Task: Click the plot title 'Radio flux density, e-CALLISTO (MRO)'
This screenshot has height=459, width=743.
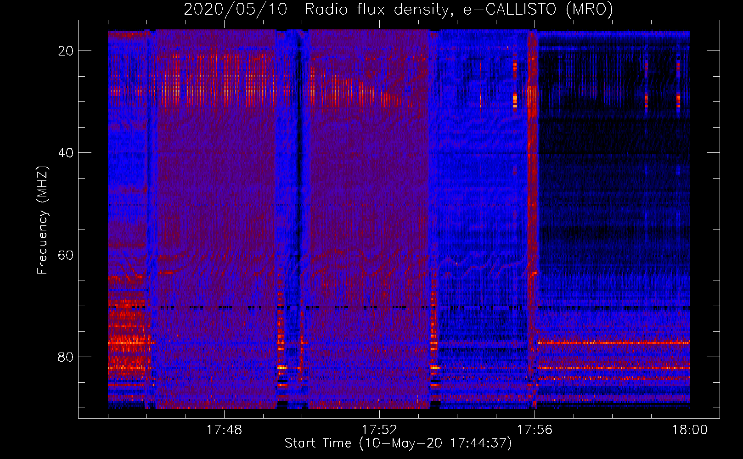Action: click(459, 9)
